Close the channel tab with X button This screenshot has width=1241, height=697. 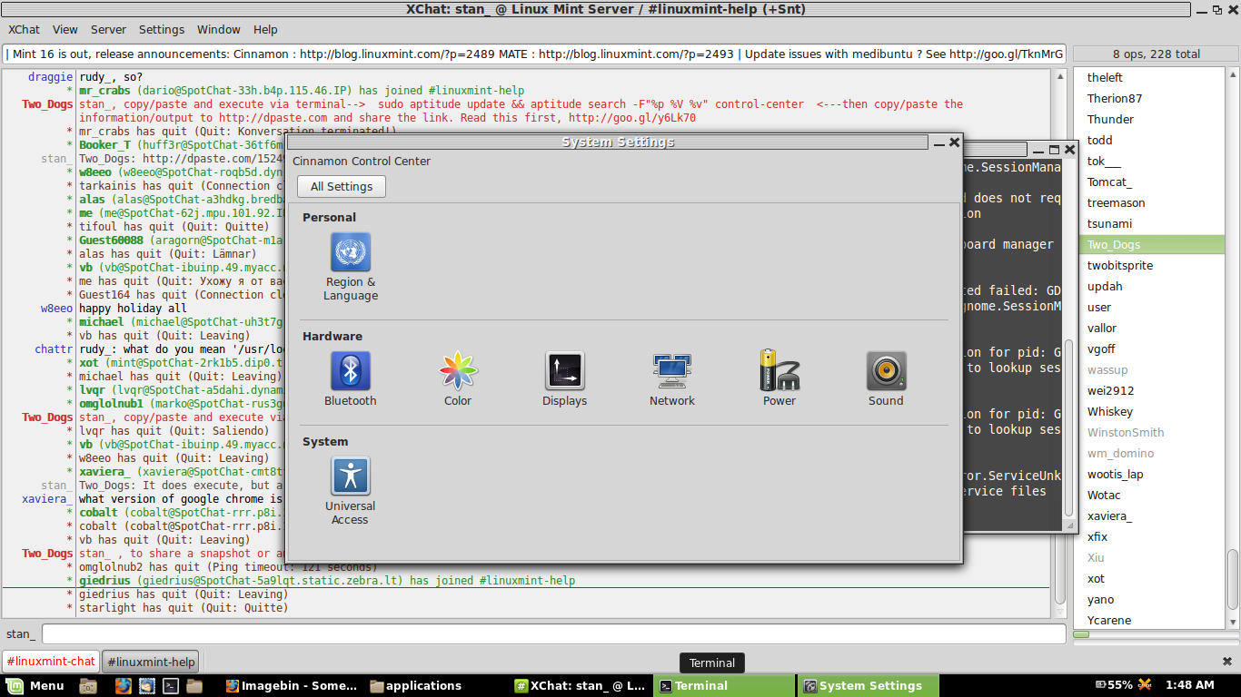coord(1227,662)
